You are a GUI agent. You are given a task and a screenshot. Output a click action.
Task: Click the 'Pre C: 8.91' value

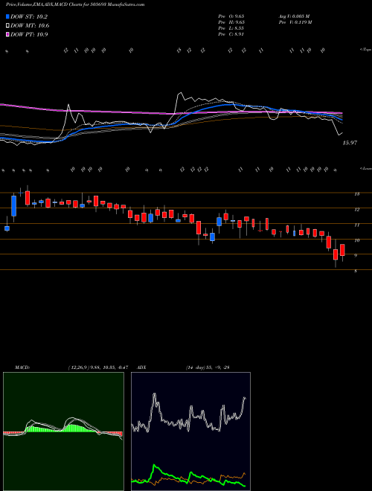[x=231, y=34]
